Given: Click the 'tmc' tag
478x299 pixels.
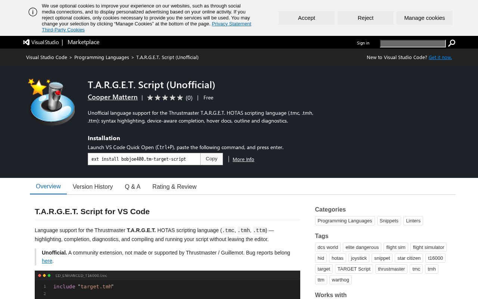Looking at the screenshot, I should click(416, 269).
